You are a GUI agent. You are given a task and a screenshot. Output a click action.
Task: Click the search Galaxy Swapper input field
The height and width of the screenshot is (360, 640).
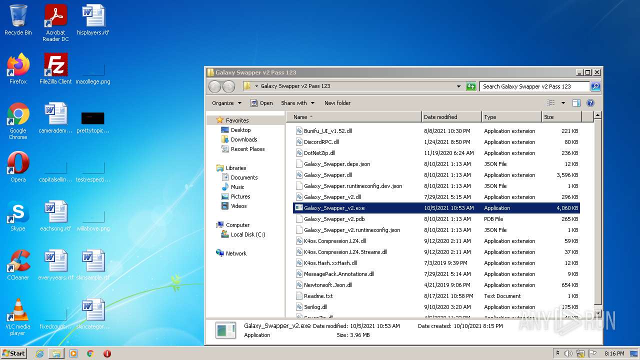[534, 86]
